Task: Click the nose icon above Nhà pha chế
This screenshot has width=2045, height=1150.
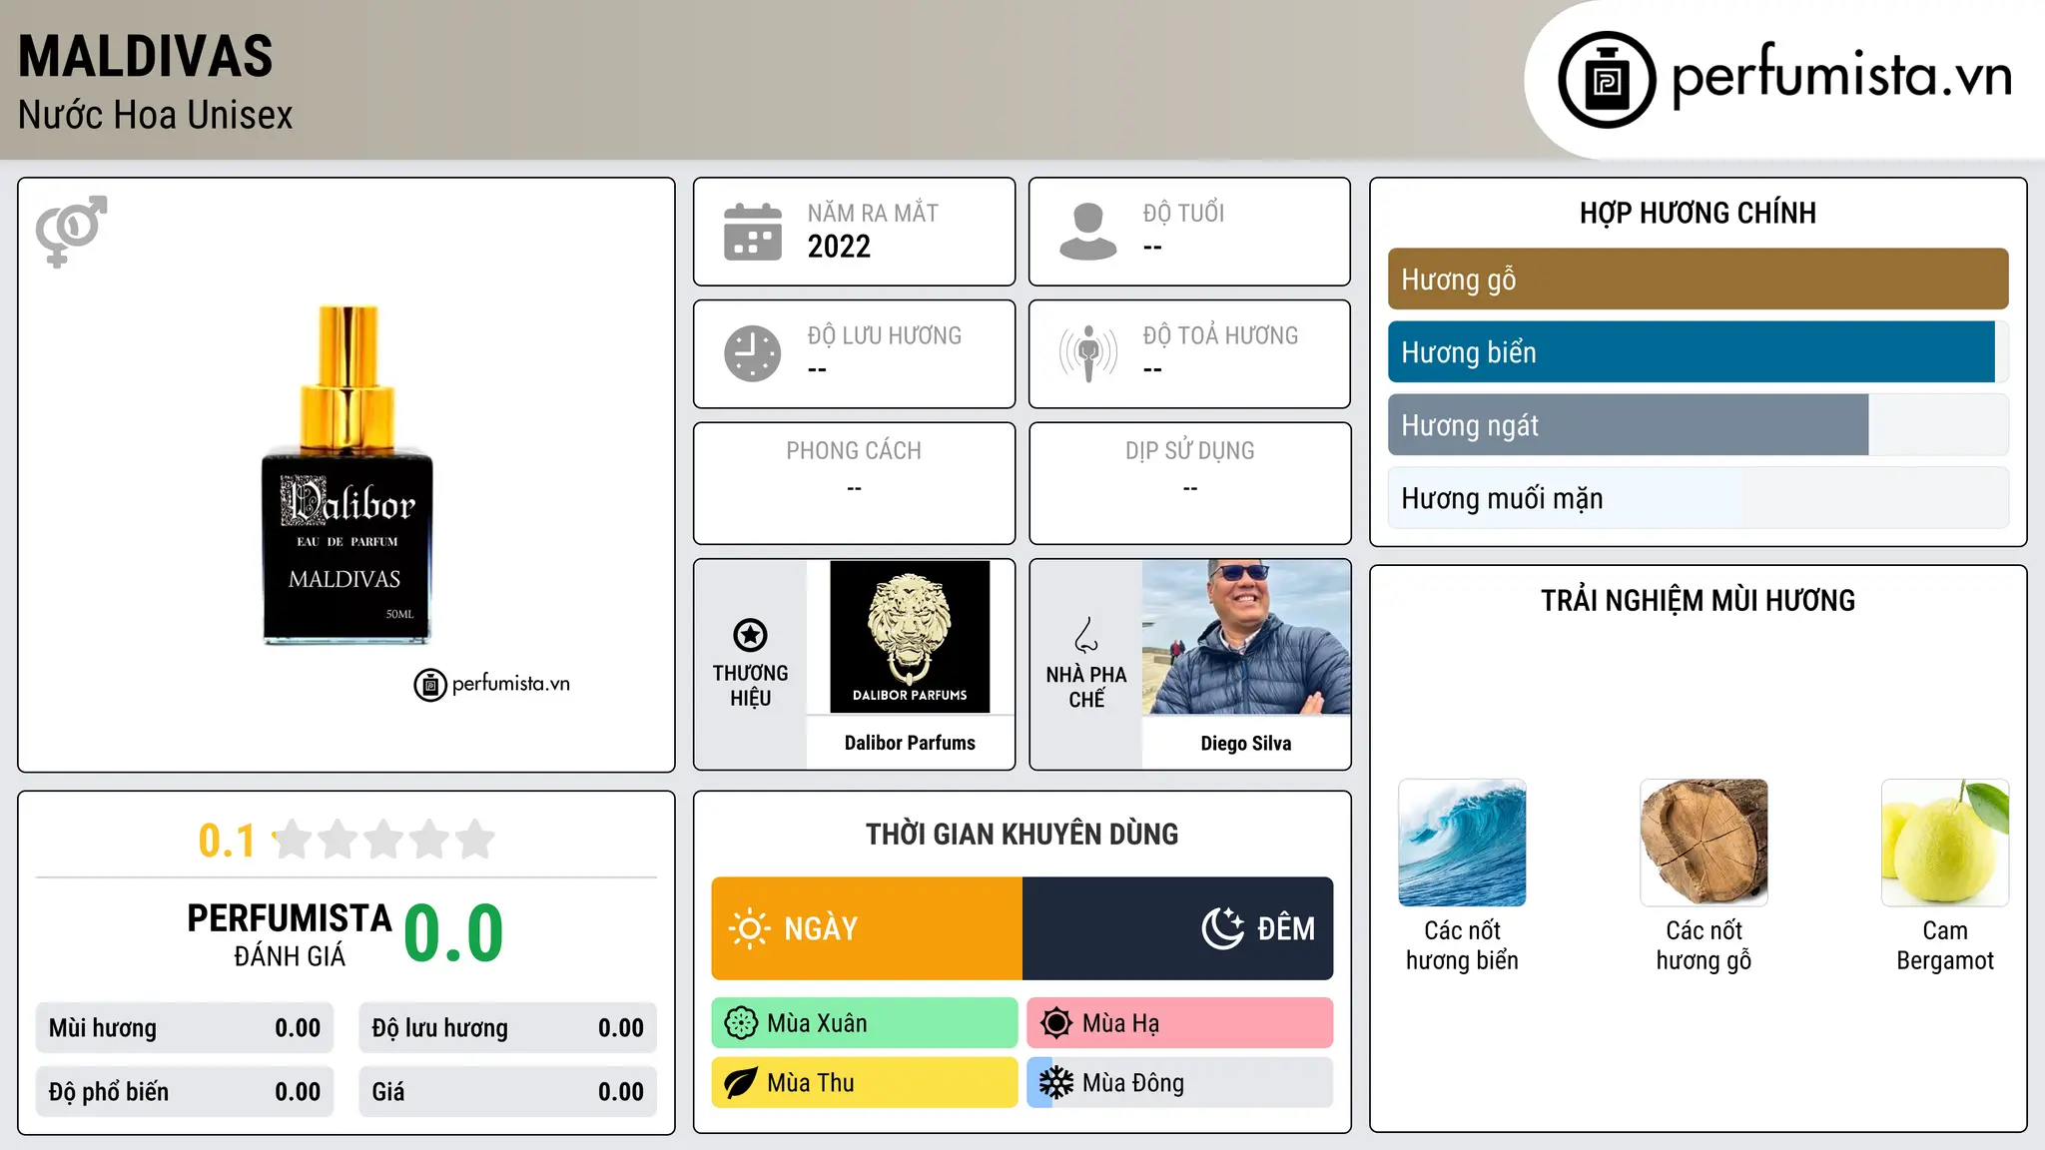Action: click(1086, 635)
